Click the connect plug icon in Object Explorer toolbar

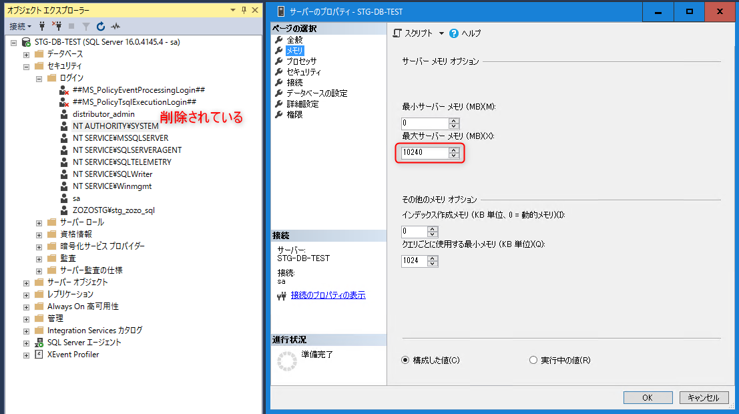[42, 26]
